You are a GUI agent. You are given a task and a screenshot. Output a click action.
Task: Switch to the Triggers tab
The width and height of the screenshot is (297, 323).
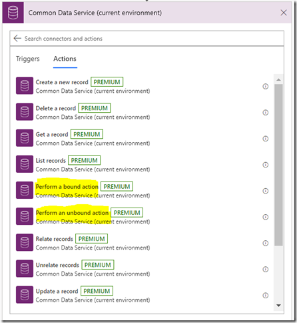[x=28, y=59]
